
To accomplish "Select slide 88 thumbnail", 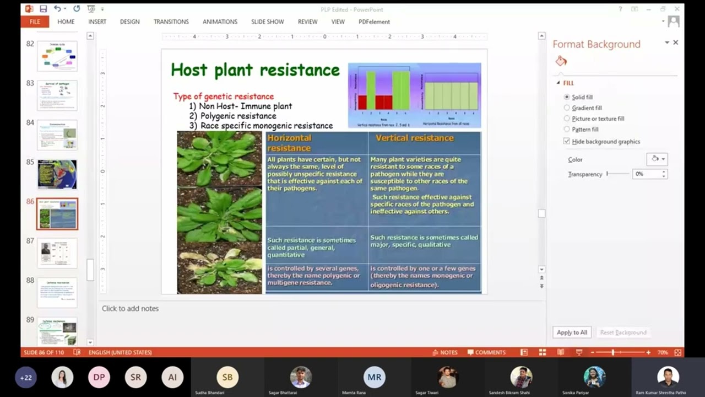I will [x=57, y=293].
